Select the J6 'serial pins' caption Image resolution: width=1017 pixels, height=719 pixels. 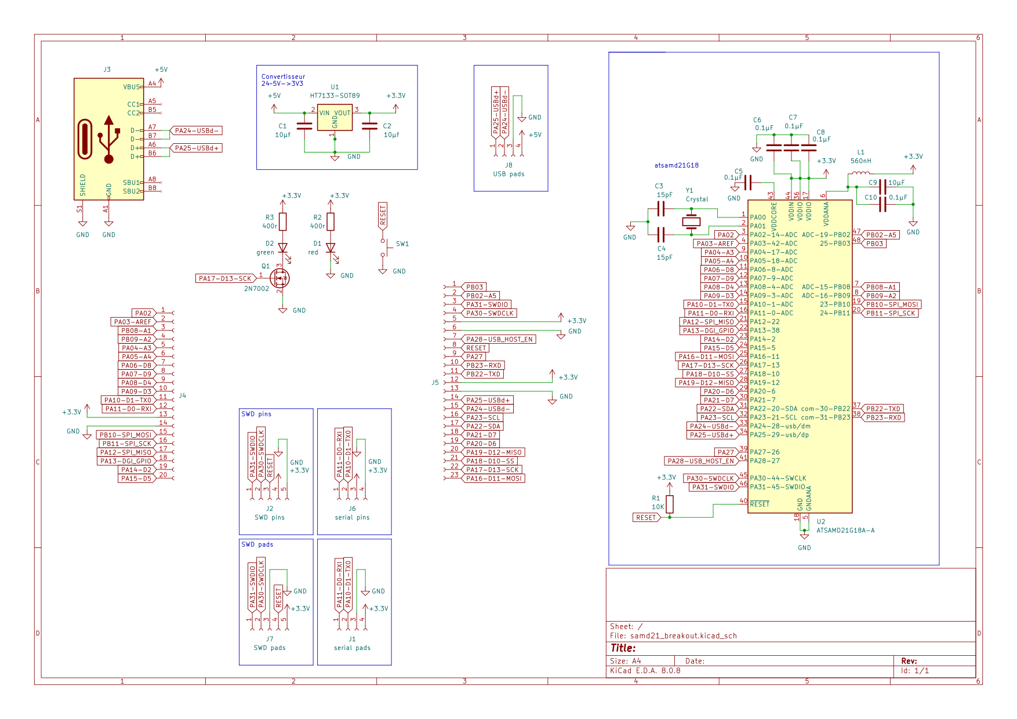pos(352,517)
